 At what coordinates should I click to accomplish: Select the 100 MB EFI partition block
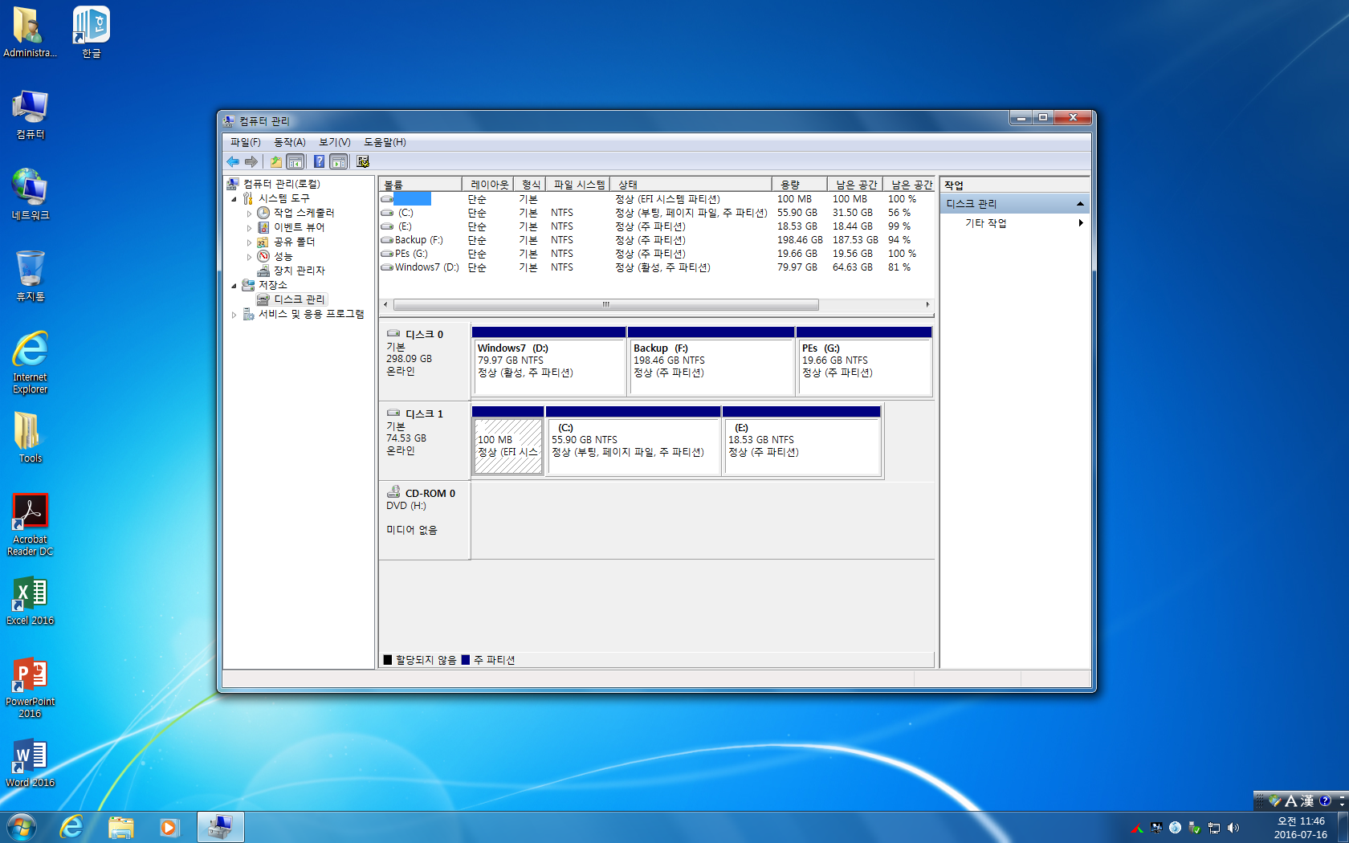click(x=508, y=441)
